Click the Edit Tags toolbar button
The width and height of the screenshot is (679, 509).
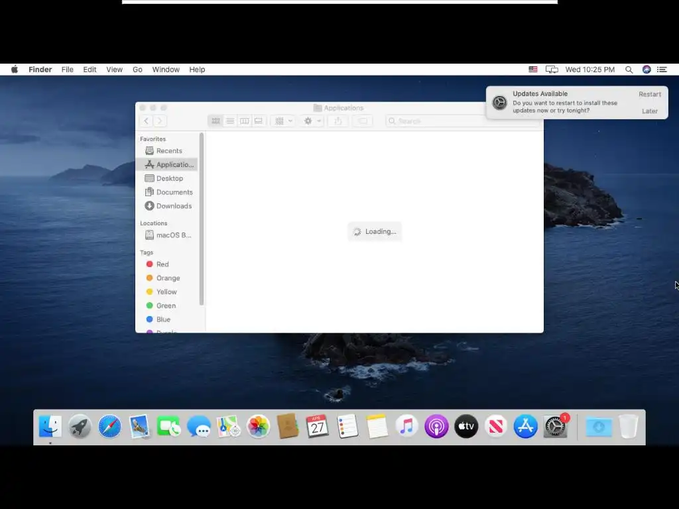(363, 121)
